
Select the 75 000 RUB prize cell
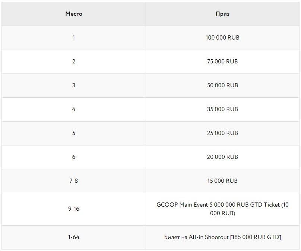pyautogui.click(x=222, y=62)
